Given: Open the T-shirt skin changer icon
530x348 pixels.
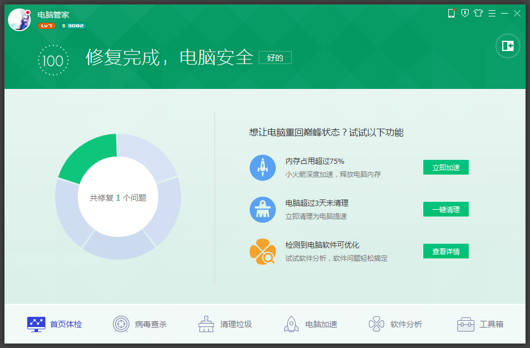Looking at the screenshot, I should [x=478, y=13].
